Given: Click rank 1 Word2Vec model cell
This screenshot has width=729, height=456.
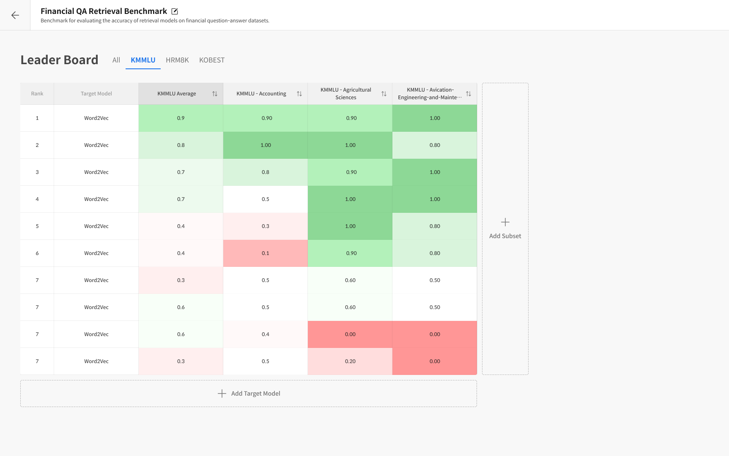Looking at the screenshot, I should pyautogui.click(x=96, y=118).
